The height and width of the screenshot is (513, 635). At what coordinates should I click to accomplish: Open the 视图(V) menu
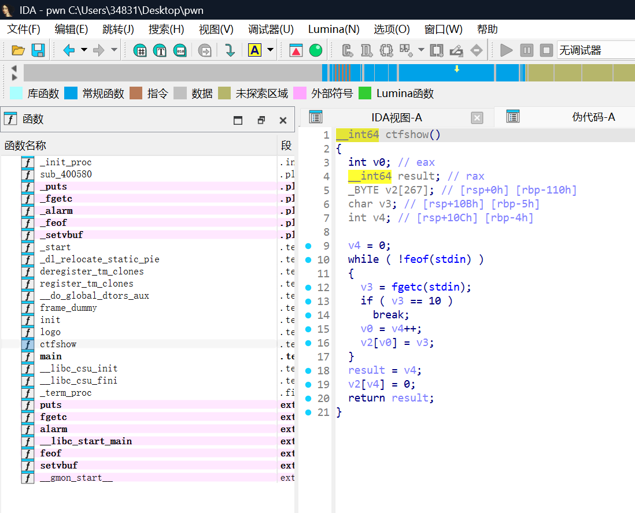point(216,29)
